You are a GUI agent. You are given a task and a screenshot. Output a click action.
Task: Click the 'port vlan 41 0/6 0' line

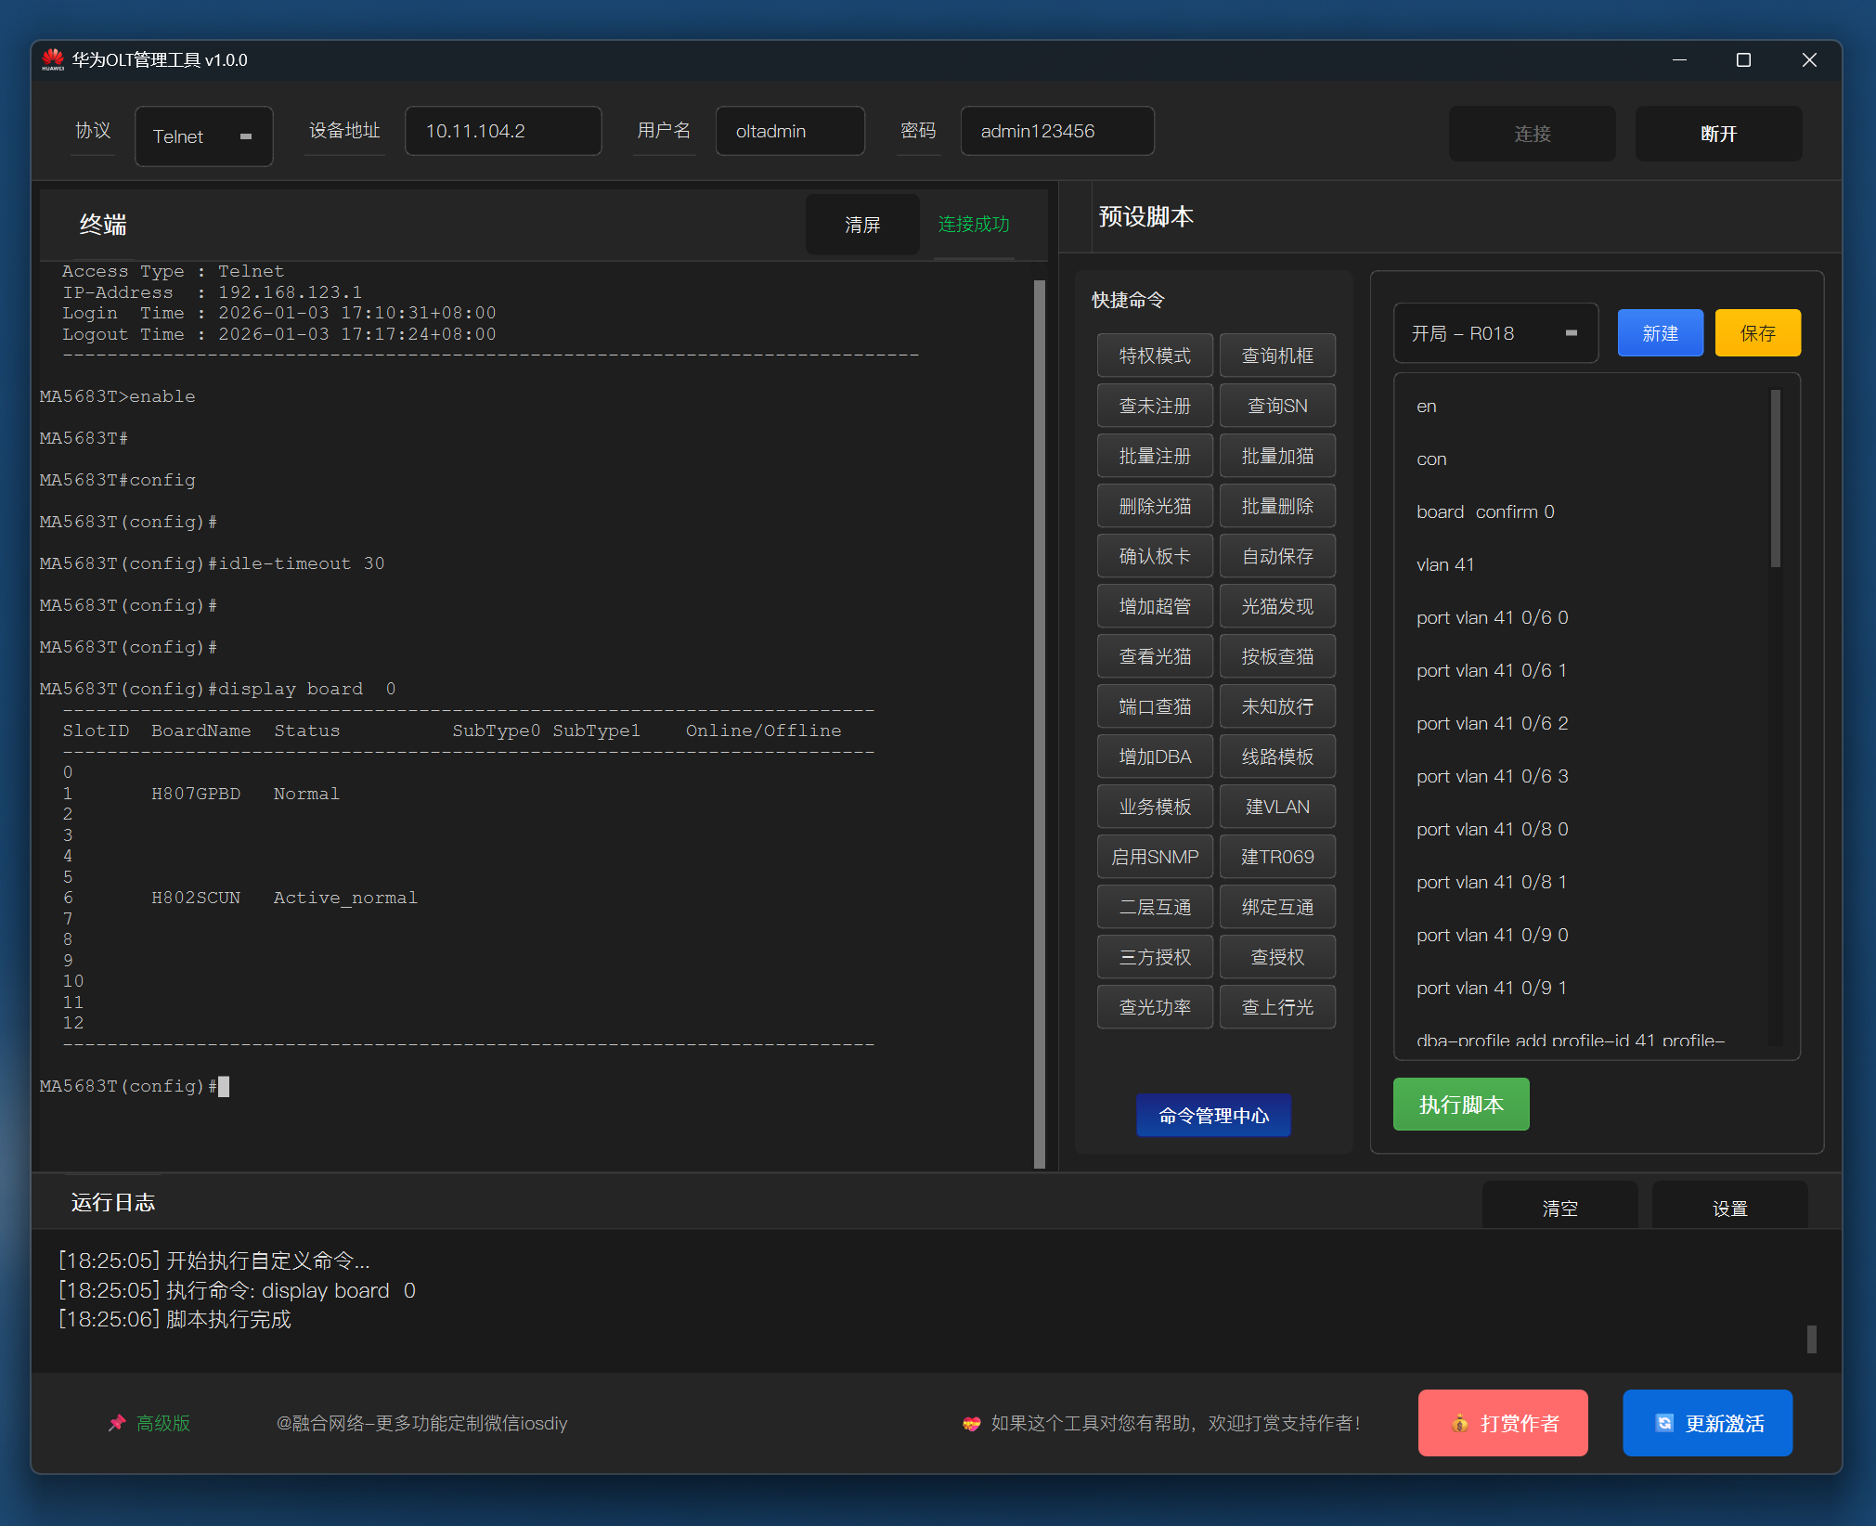(x=1493, y=617)
